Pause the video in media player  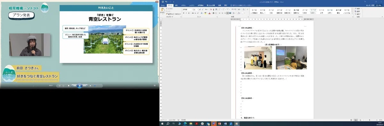pos(79,85)
